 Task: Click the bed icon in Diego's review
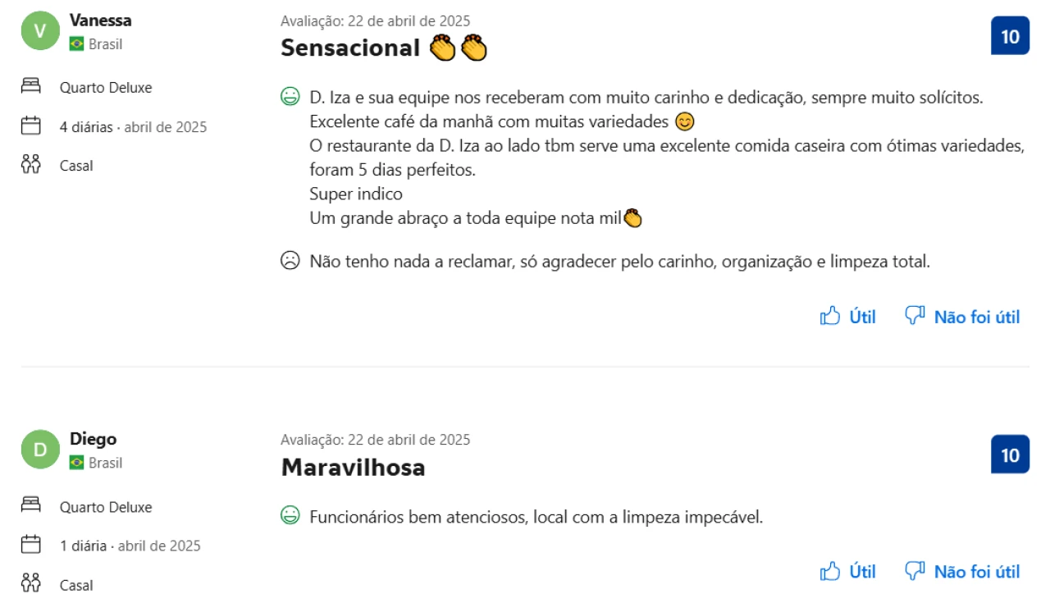point(30,506)
